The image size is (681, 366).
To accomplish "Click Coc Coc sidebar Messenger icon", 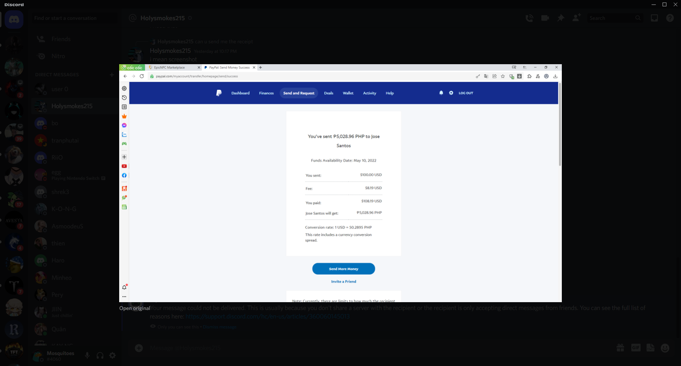I will click(124, 125).
